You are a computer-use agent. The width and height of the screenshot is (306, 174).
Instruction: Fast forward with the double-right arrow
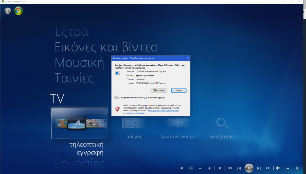point(268,168)
